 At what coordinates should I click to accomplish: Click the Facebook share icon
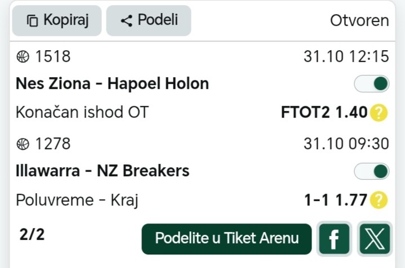(x=334, y=239)
